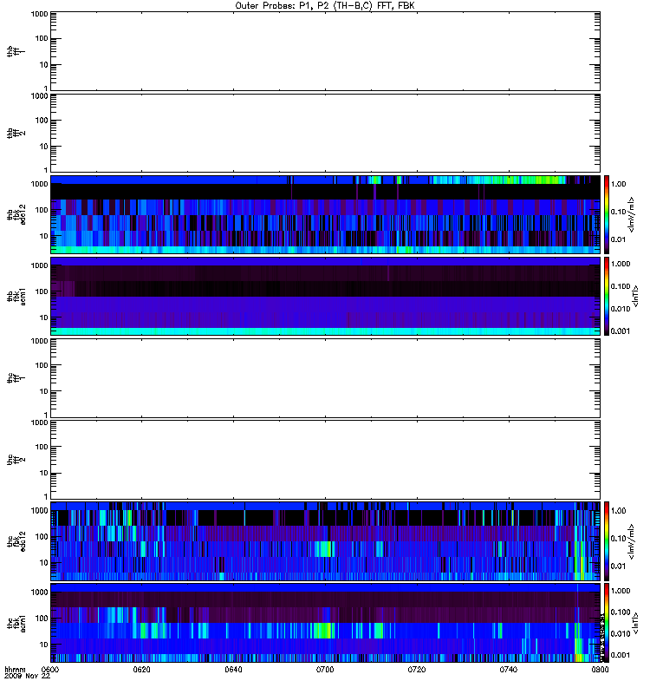This screenshot has height=694, width=650.
Task: Click the '<|mV/m|>' unit label beside thb edc12
Action: 632,214
